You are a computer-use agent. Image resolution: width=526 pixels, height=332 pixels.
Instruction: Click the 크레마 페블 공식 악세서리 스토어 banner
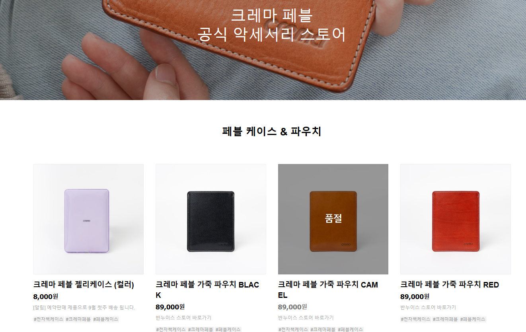coord(272,25)
